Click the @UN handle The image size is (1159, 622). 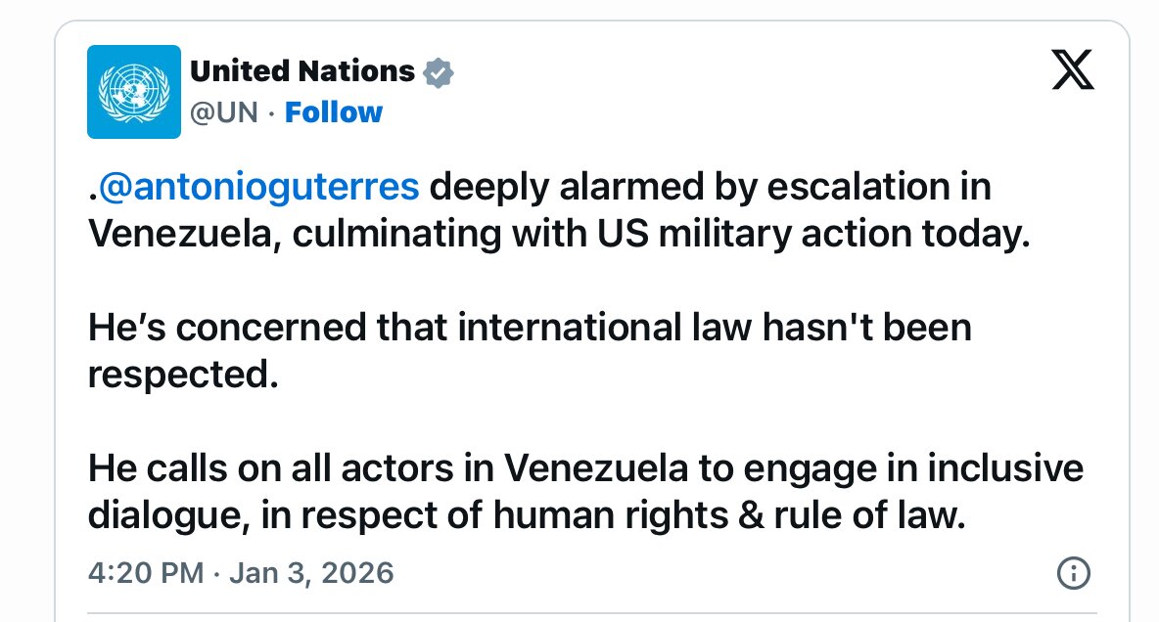point(223,111)
